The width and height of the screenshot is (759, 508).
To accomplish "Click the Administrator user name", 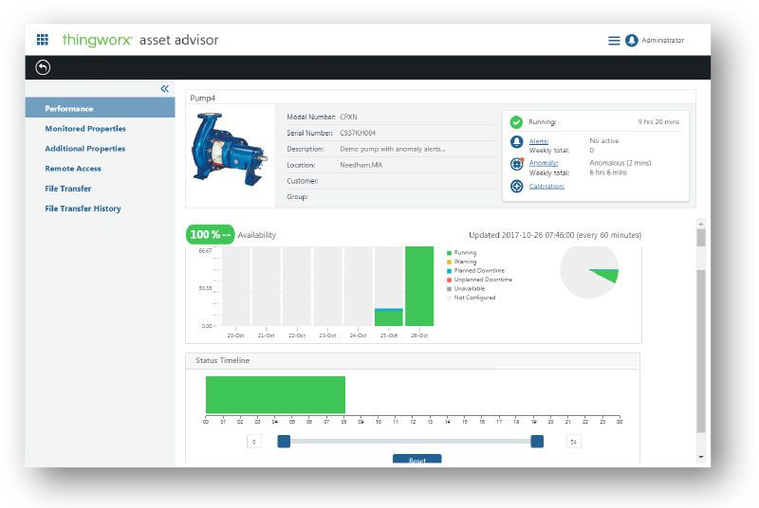I will pos(663,40).
